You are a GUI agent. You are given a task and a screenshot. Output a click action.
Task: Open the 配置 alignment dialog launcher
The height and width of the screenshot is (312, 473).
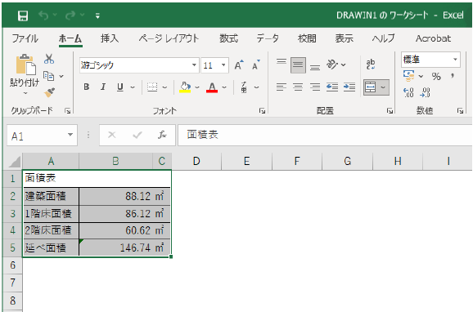(390, 111)
